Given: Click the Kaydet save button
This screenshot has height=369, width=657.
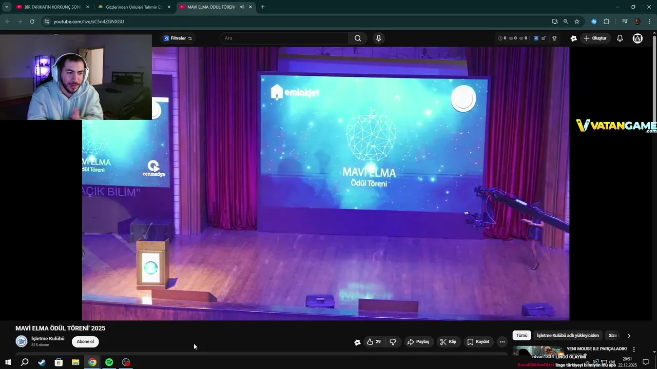Looking at the screenshot, I should (478, 342).
